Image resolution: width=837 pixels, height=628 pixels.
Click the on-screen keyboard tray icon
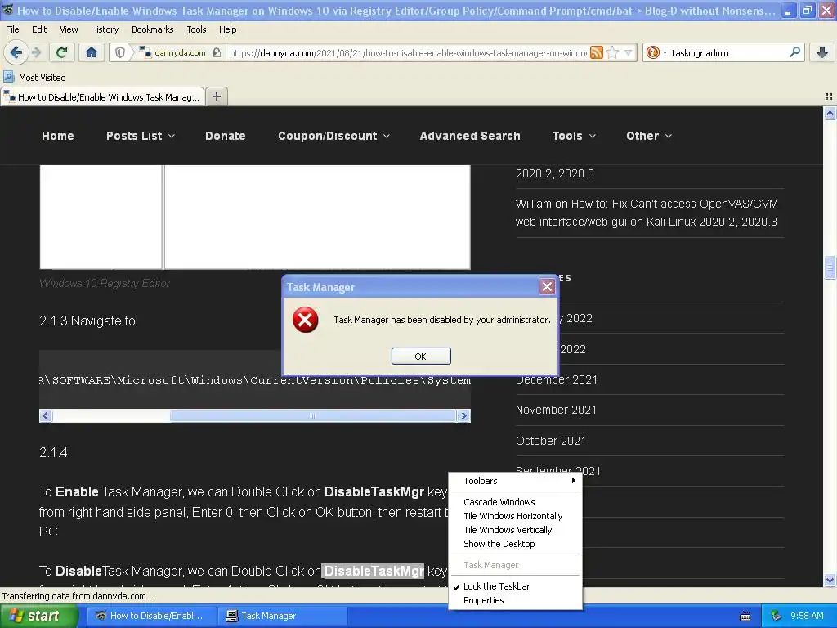click(745, 617)
